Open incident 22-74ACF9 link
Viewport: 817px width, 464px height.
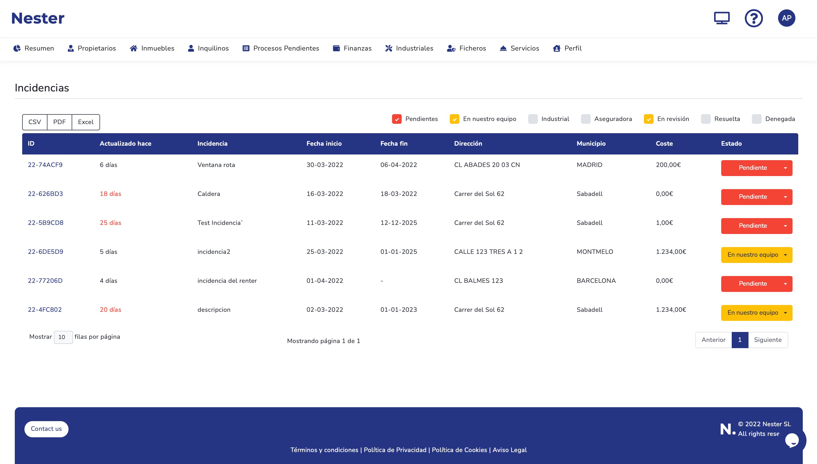coord(45,165)
